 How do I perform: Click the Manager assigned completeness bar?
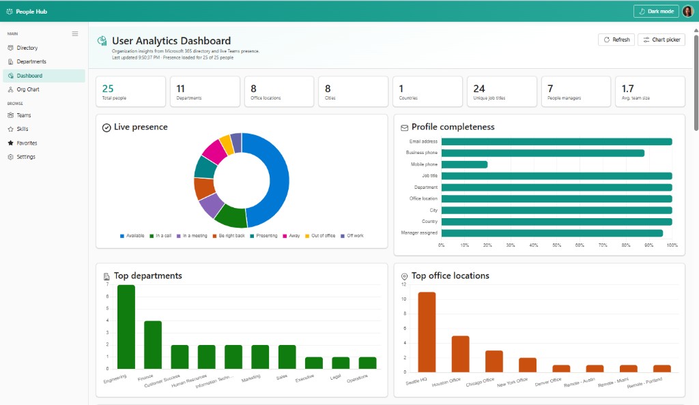(x=552, y=233)
